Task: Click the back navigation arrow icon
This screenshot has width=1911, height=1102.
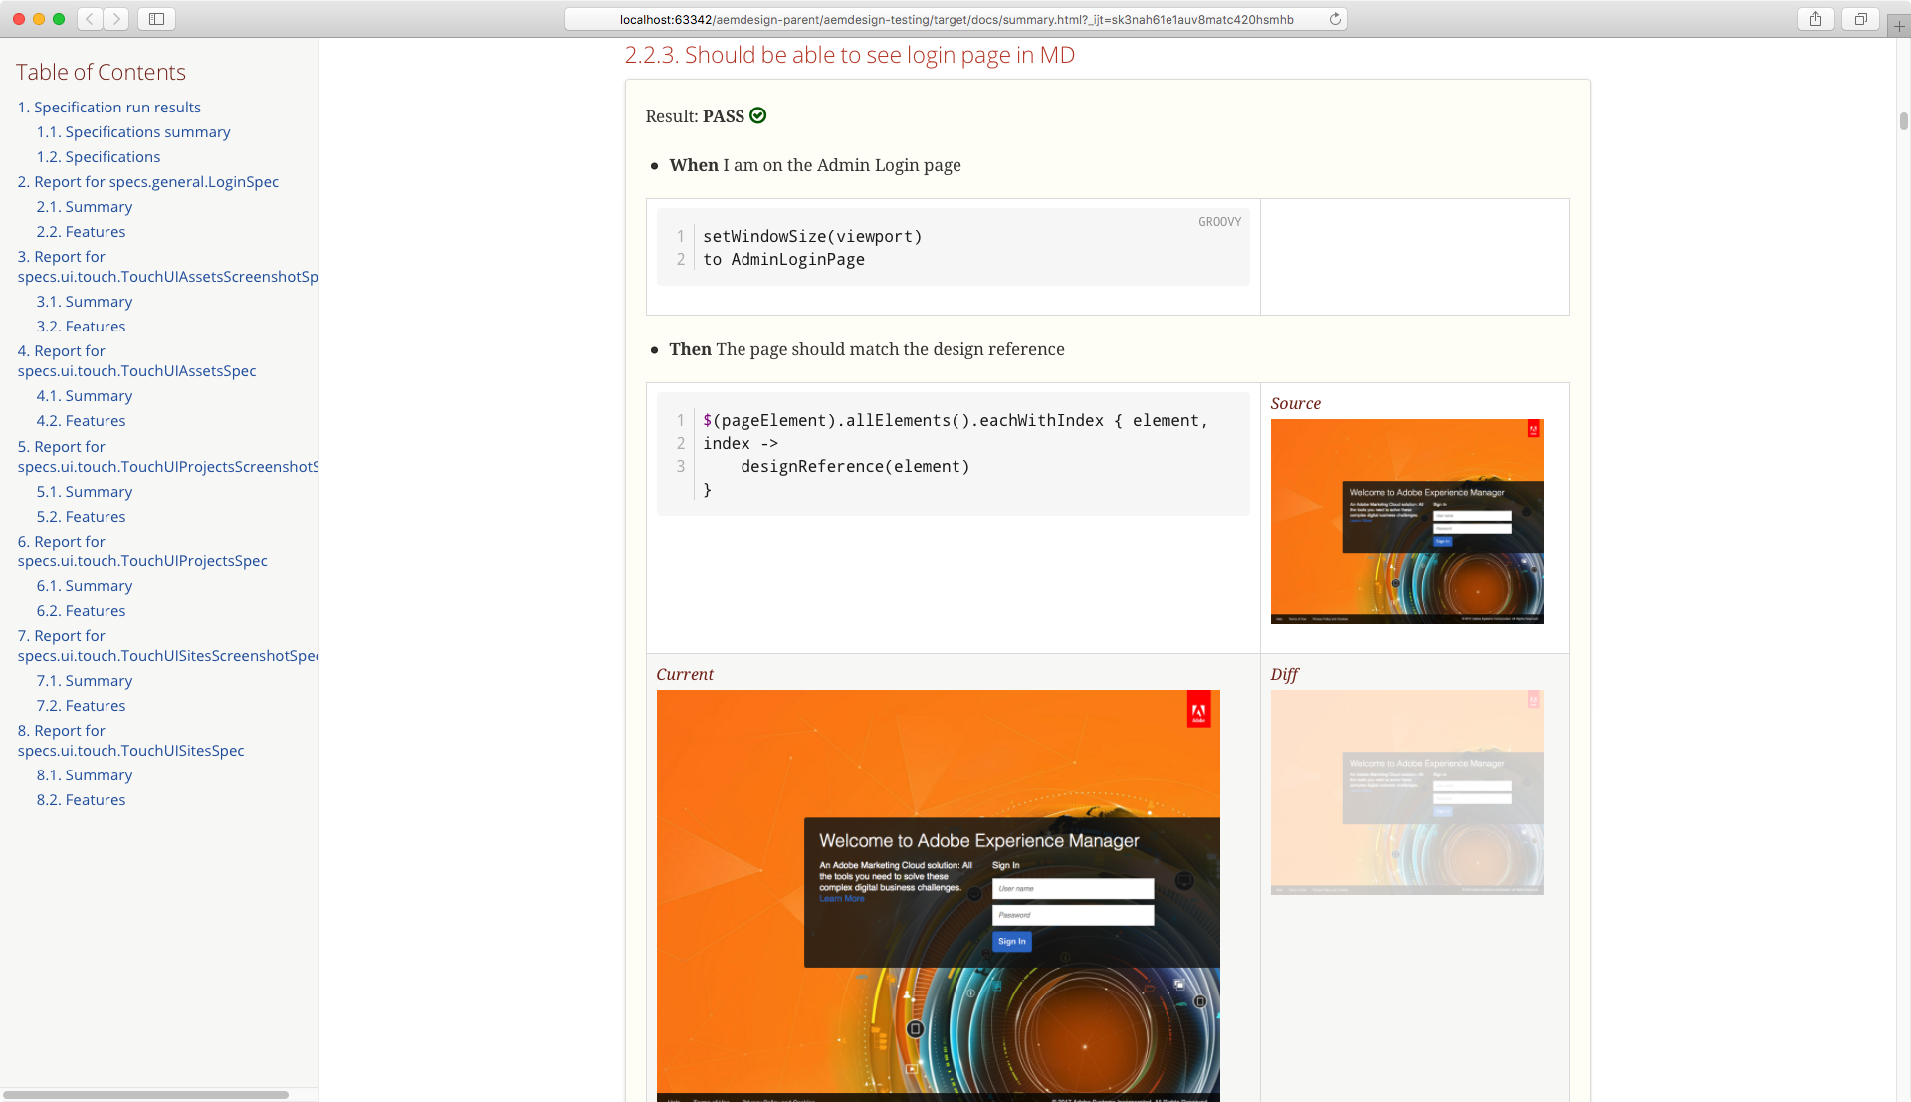Action: click(90, 18)
